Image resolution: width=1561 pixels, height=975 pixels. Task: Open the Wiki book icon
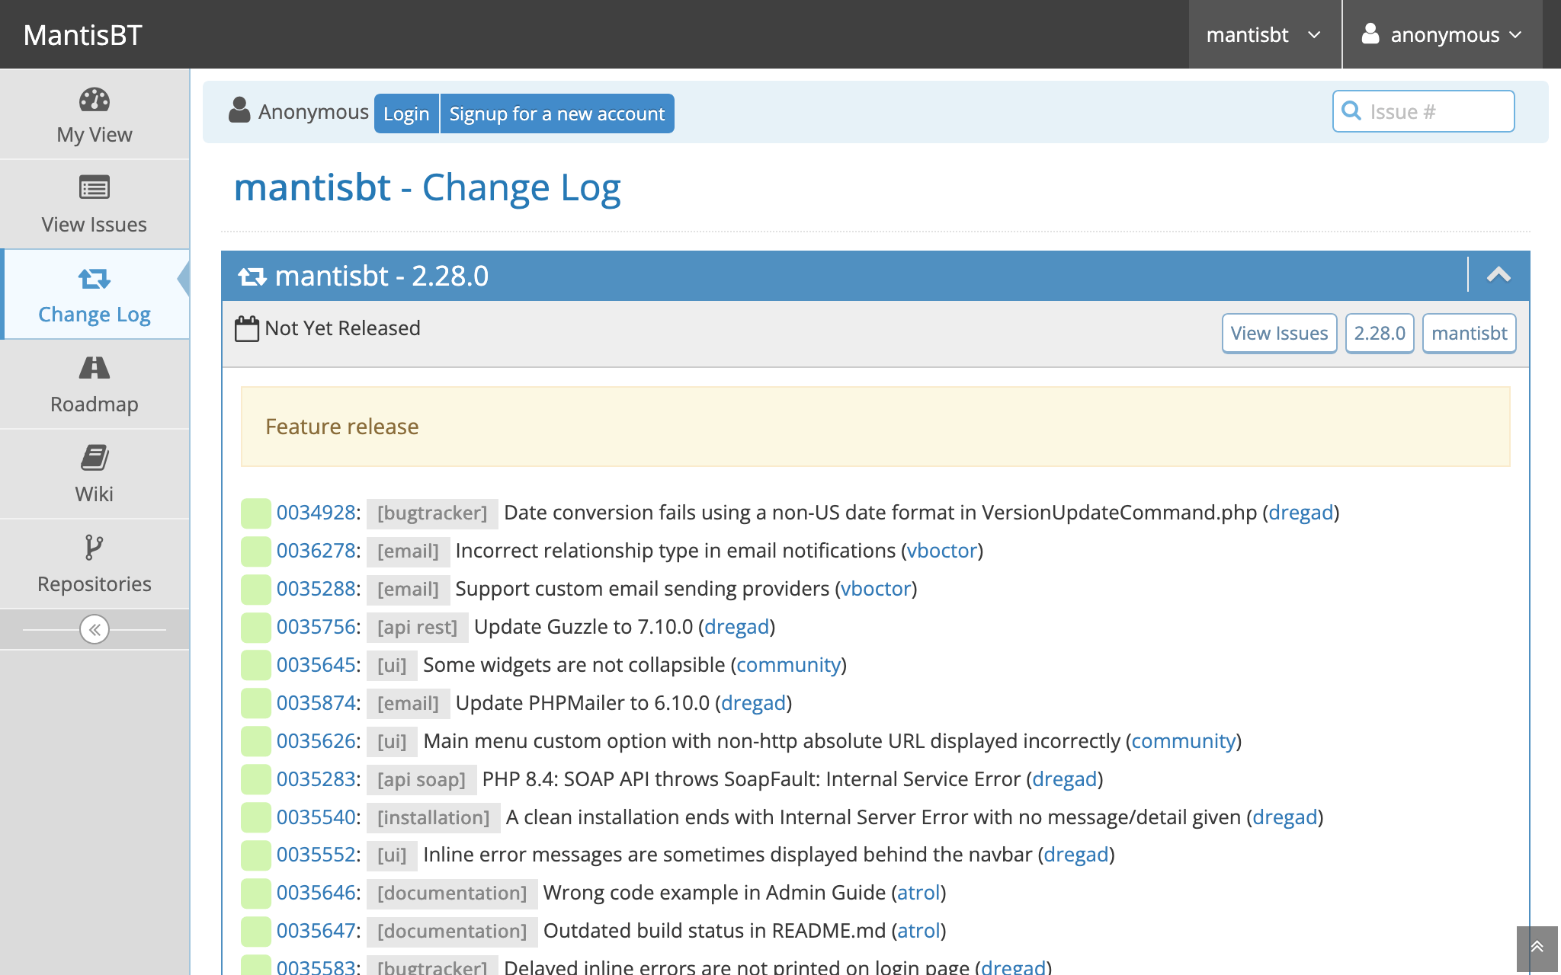coord(95,458)
